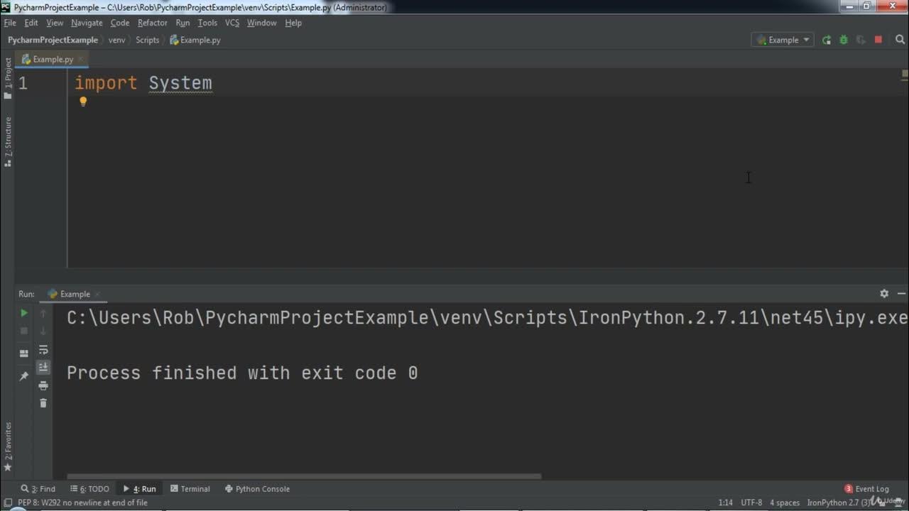This screenshot has height=511, width=909.
Task: Open the Z: Structure side panel
Action: 8,141
